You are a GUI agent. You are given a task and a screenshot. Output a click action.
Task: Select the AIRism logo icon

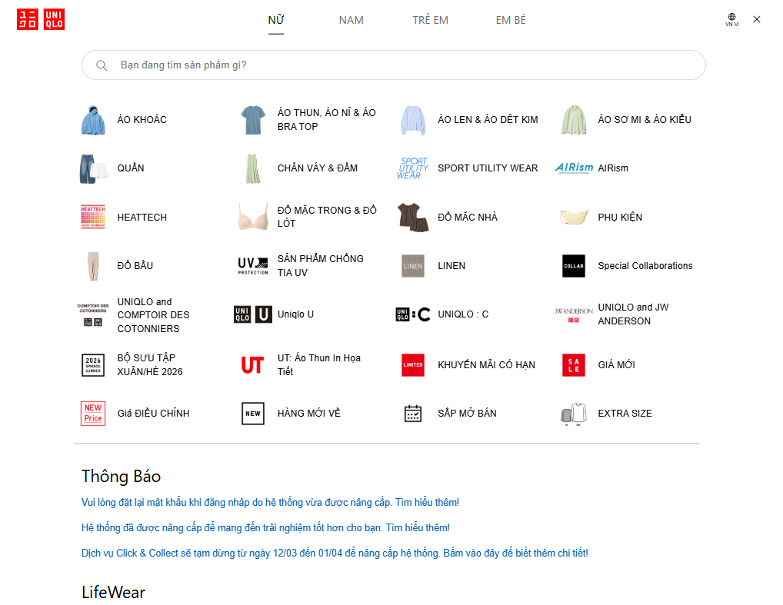[x=574, y=168]
